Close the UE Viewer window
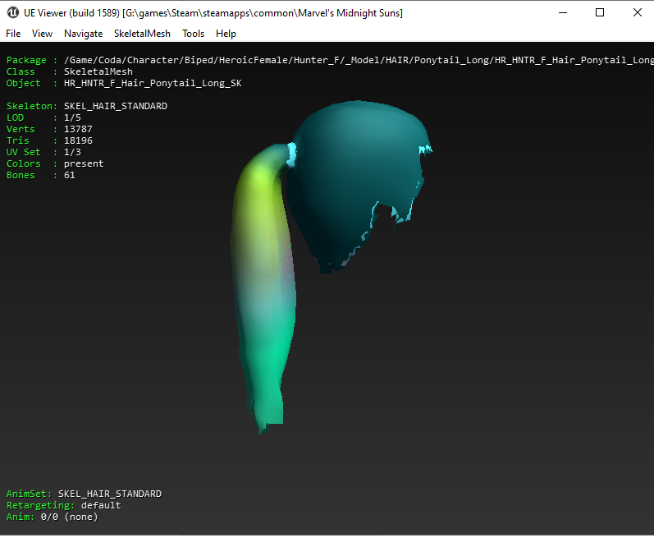Viewport: 654px width, 538px height. [x=637, y=12]
